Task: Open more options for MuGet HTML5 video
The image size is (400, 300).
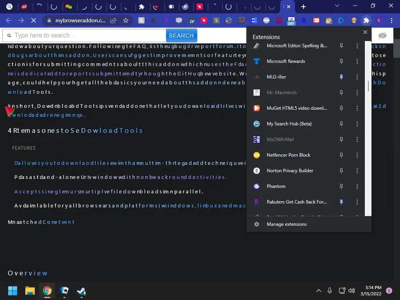Action: pos(357,108)
